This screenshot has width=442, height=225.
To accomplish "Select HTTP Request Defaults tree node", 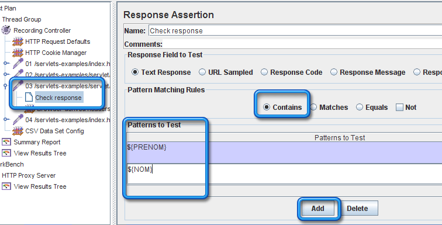I will (x=57, y=41).
